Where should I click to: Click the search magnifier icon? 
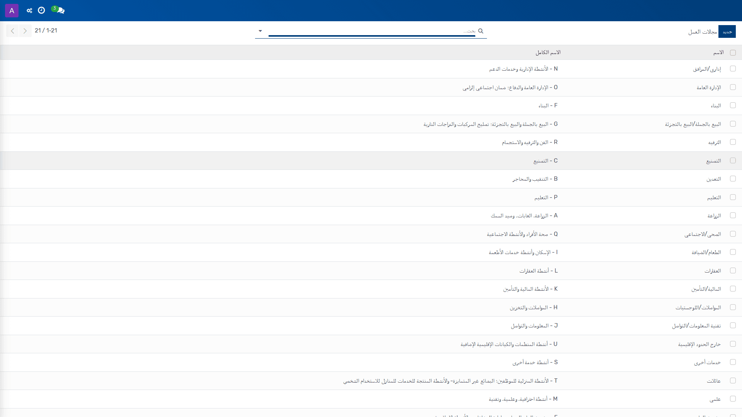point(481,31)
